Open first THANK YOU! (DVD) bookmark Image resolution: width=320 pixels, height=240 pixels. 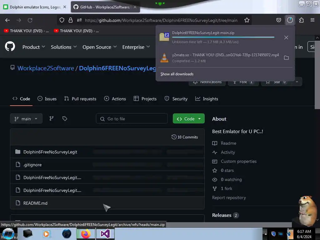(26, 31)
